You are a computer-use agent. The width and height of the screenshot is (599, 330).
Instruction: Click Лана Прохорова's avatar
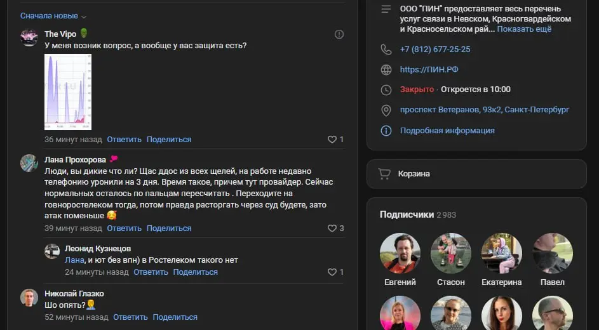click(29, 163)
